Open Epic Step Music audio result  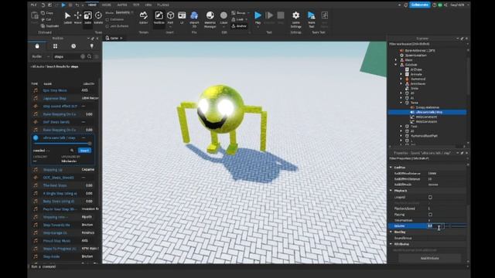[x=55, y=90]
